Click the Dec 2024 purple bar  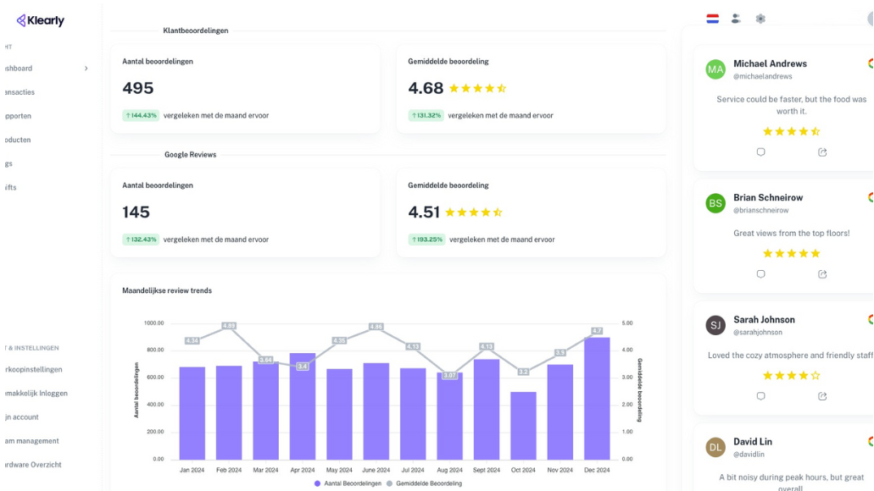[597, 398]
